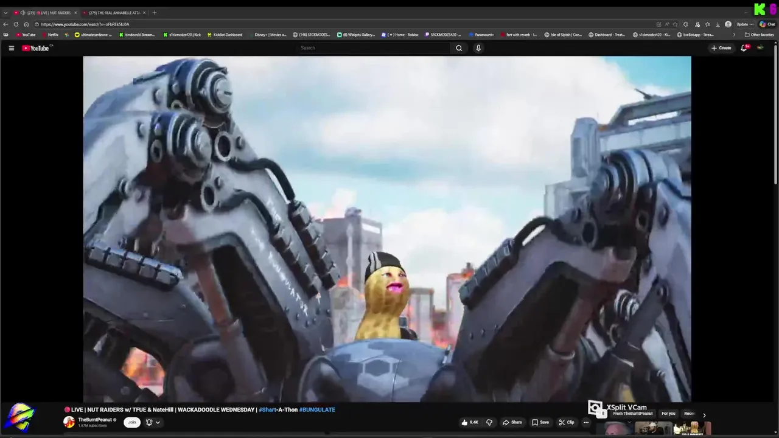The width and height of the screenshot is (779, 438).
Task: Open YouTube account avatar menu
Action: coord(760,48)
